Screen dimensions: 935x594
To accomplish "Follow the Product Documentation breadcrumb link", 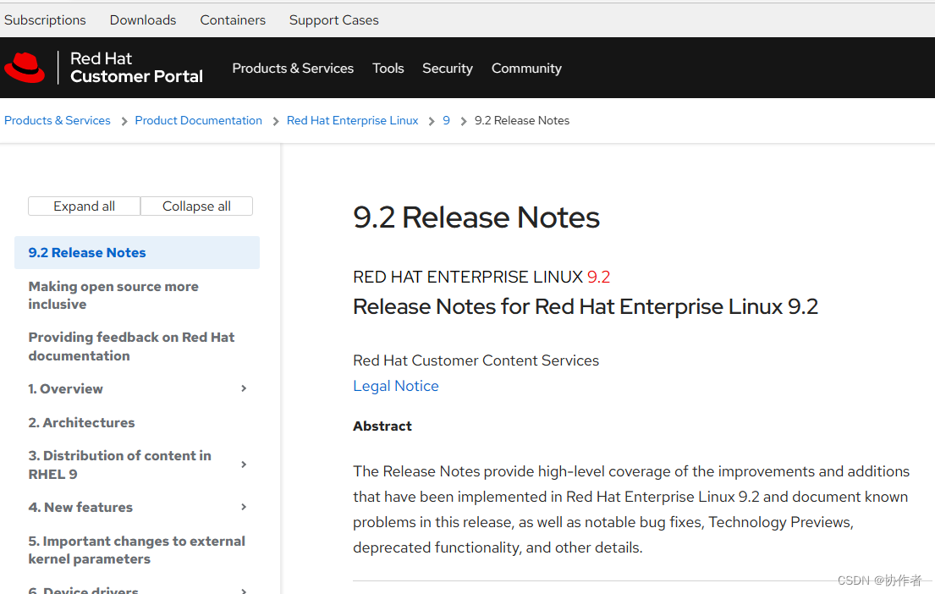I will point(199,120).
